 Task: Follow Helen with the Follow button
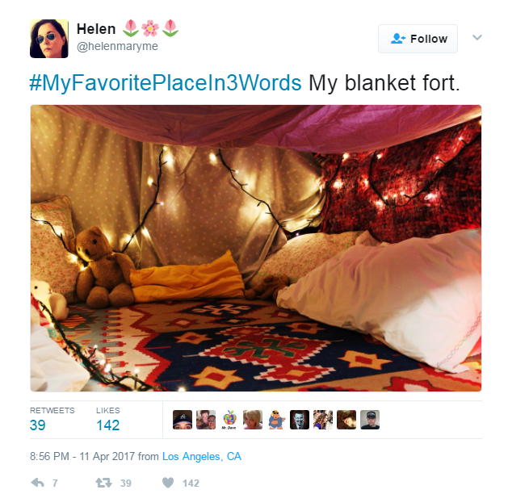tap(418, 39)
